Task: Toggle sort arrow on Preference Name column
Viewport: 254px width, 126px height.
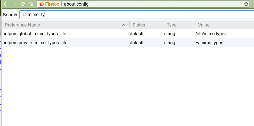Action: point(124,25)
